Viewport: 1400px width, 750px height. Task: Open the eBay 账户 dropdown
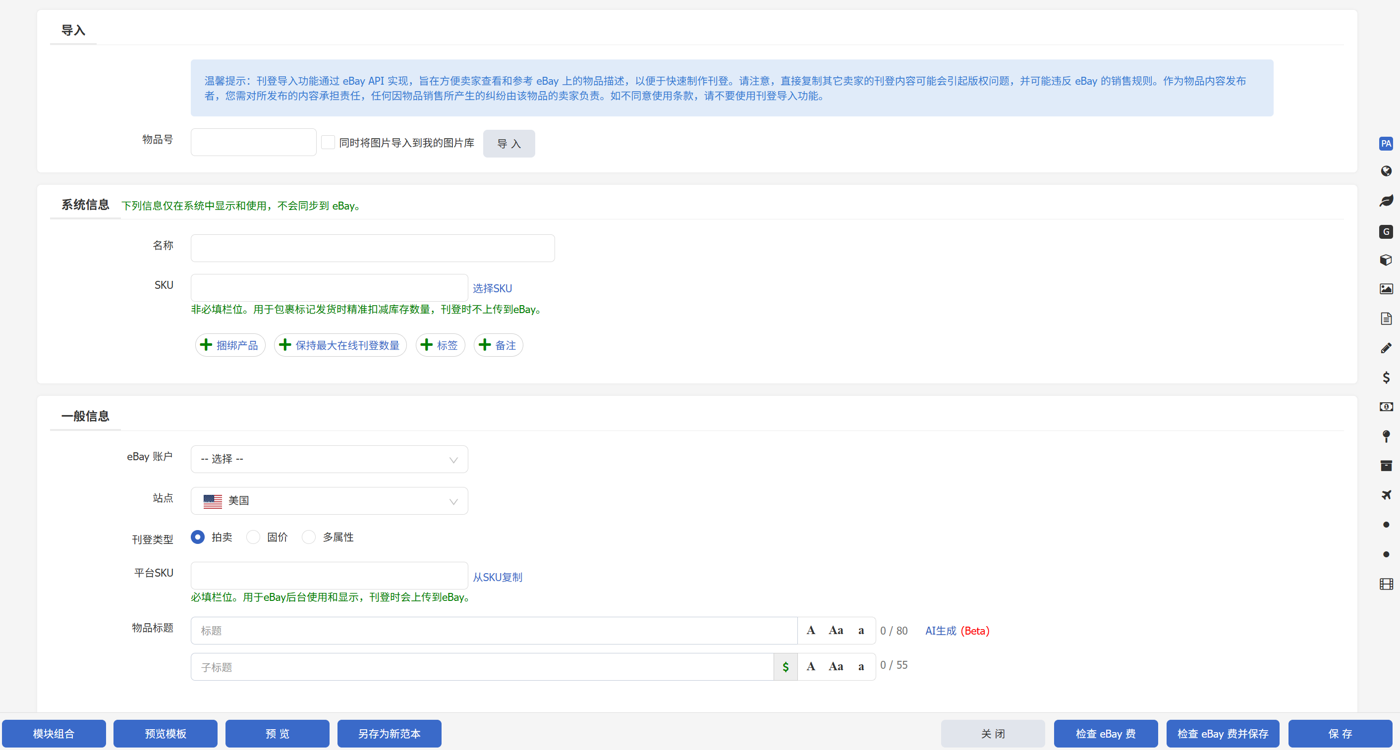[329, 459]
